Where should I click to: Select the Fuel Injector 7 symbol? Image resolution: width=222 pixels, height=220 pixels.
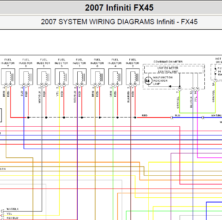8,77
